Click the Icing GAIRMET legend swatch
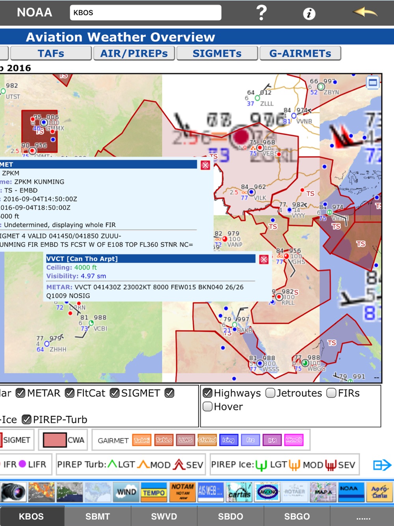394x526 pixels. (x=229, y=440)
